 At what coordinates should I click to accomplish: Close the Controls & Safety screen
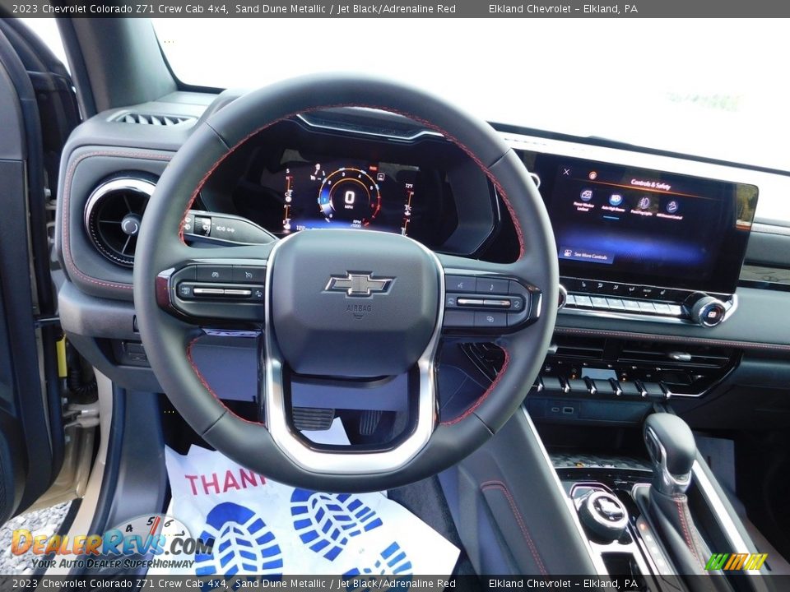tap(566, 172)
